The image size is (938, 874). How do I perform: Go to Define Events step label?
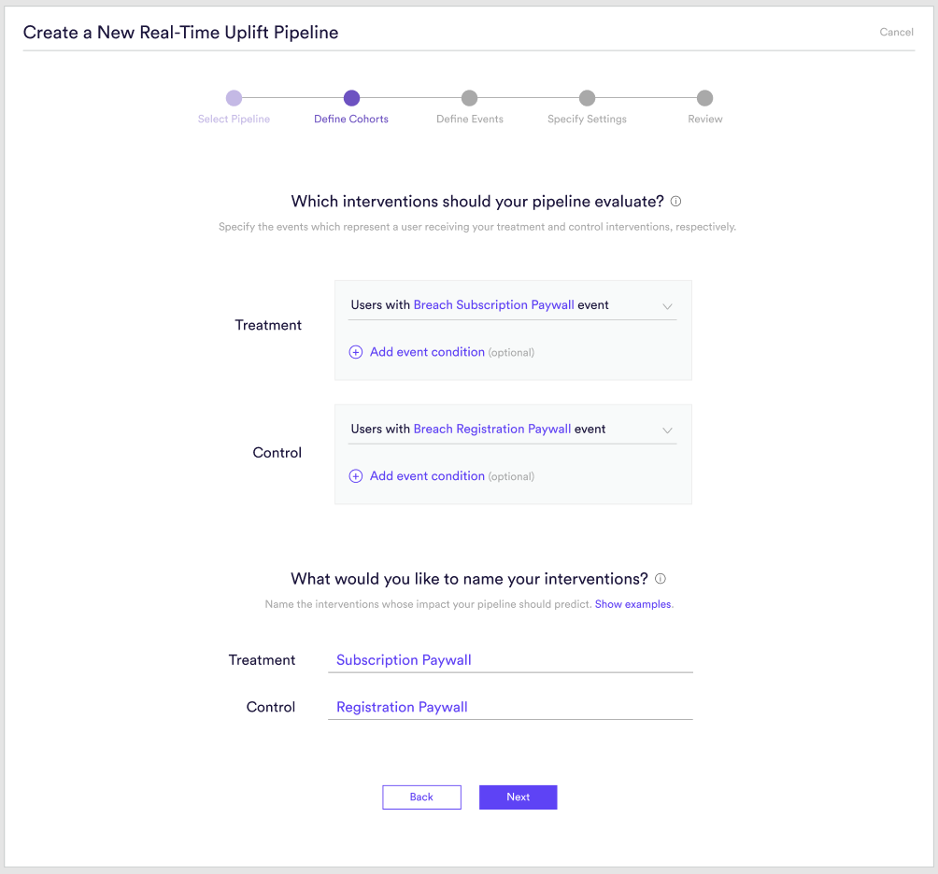click(470, 119)
